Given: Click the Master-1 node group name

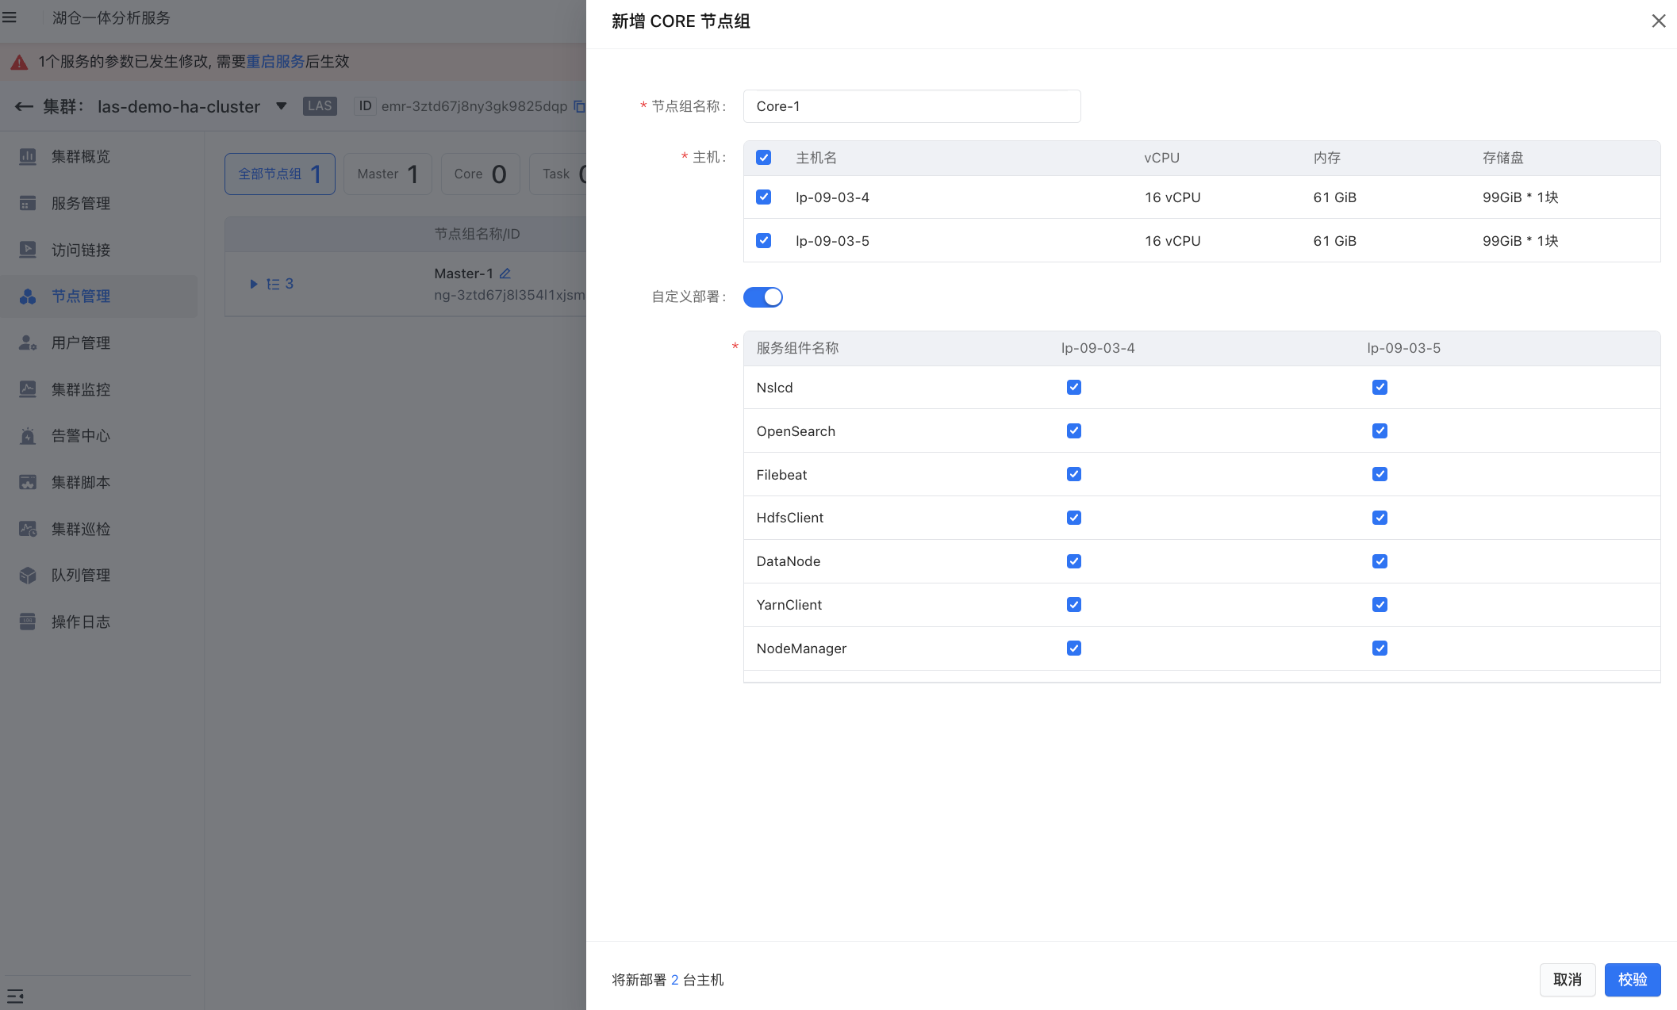Looking at the screenshot, I should (463, 274).
